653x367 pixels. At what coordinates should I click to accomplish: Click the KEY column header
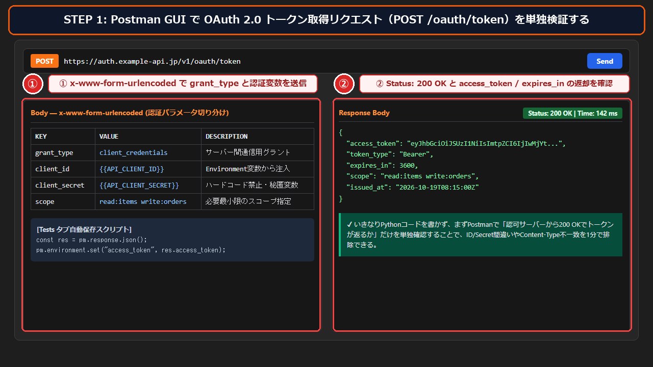(63, 136)
